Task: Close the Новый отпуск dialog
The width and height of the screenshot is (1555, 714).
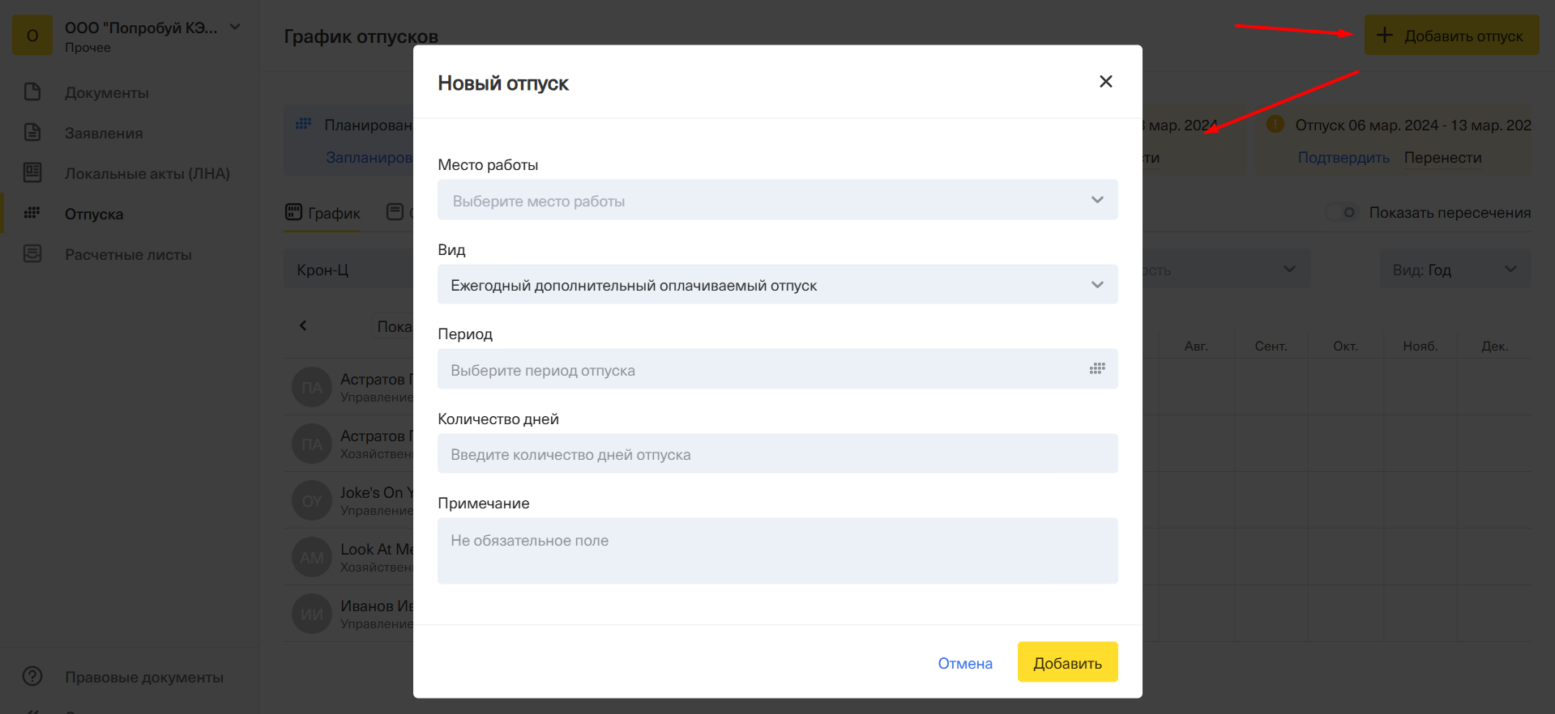Action: 1105,82
